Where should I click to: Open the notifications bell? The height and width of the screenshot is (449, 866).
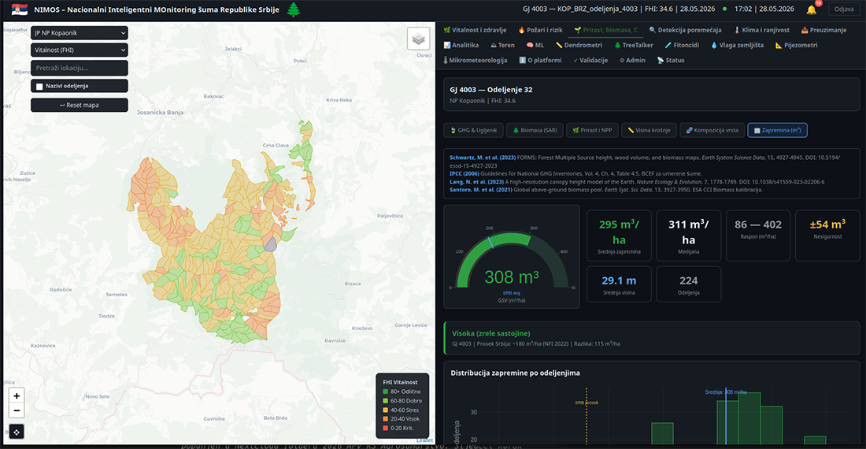point(812,9)
